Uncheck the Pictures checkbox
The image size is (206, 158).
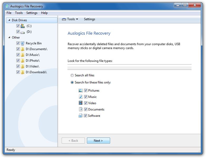pyautogui.click(x=86, y=91)
